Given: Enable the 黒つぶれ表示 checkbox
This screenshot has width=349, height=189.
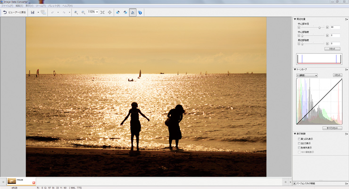Looking at the screenshot, I should (x=299, y=139).
